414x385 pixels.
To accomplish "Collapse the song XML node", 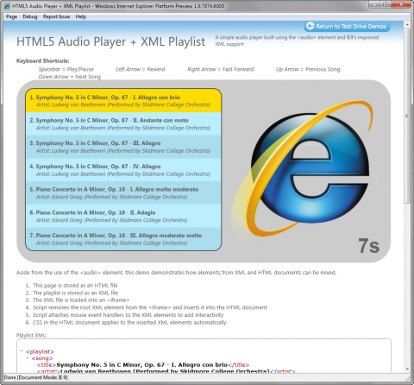I will (28, 358).
